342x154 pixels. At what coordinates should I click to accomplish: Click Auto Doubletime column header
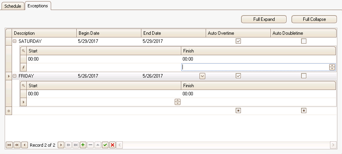pyautogui.click(x=304, y=33)
